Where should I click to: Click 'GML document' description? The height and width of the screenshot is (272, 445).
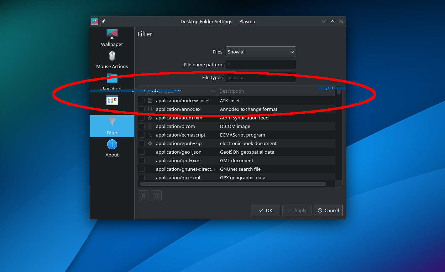237,160
